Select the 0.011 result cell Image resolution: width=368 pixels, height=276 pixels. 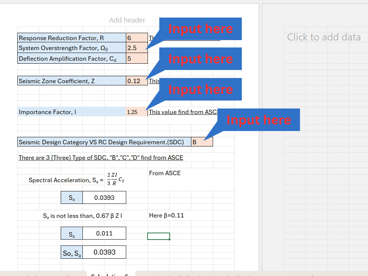[x=104, y=233]
